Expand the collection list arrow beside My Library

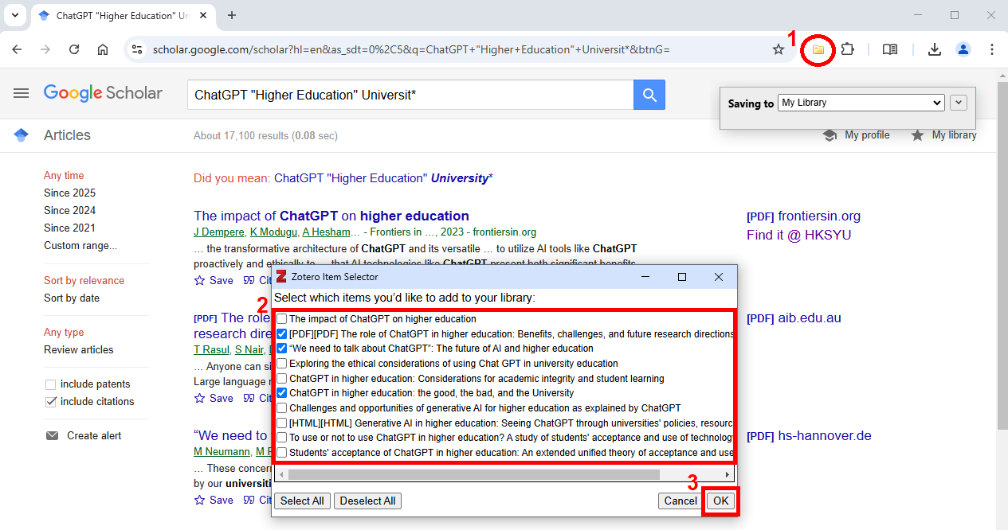tap(959, 103)
